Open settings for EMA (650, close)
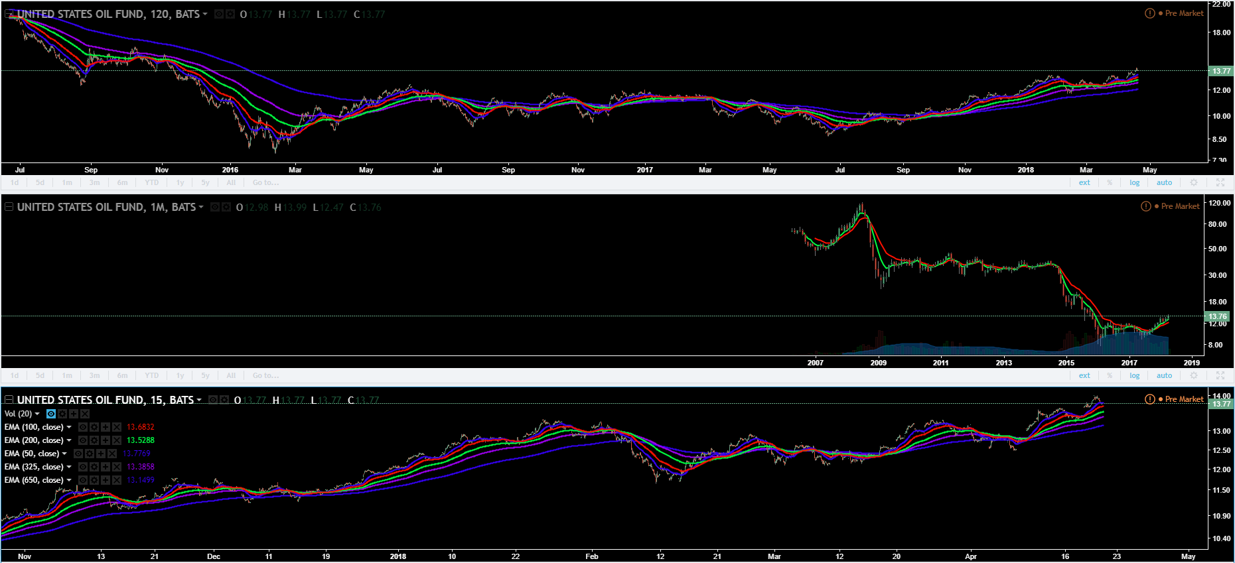 (94, 480)
